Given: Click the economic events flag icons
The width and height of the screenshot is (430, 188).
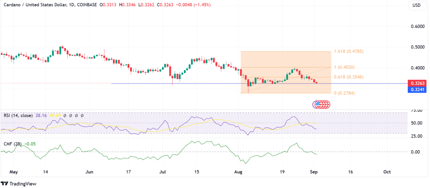Looking at the screenshot, I should (322, 104).
